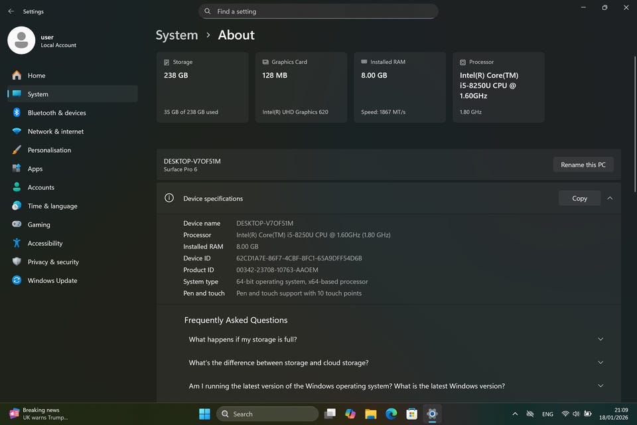
Task: Click the Wi-Fi icon in system tray
Action: (x=565, y=414)
